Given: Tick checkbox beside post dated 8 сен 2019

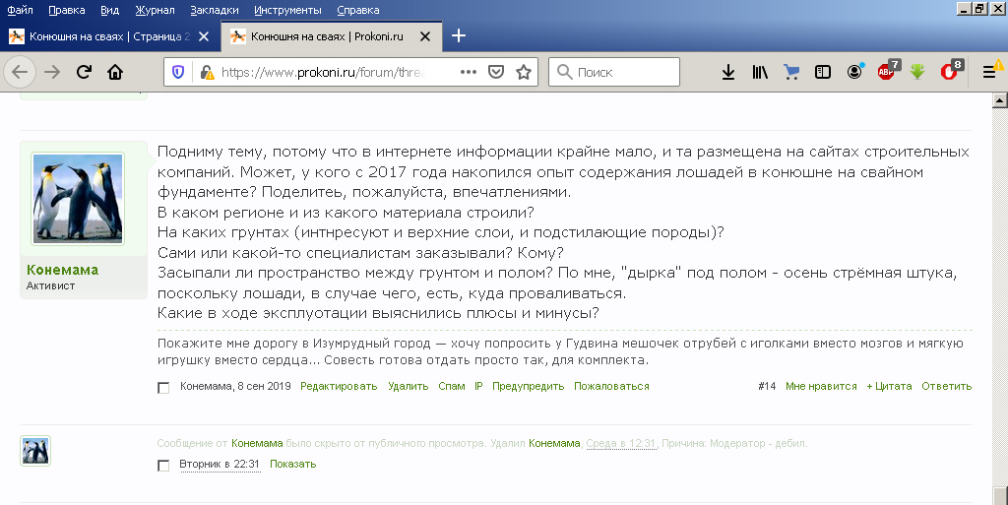Looking at the screenshot, I should pyautogui.click(x=163, y=387).
